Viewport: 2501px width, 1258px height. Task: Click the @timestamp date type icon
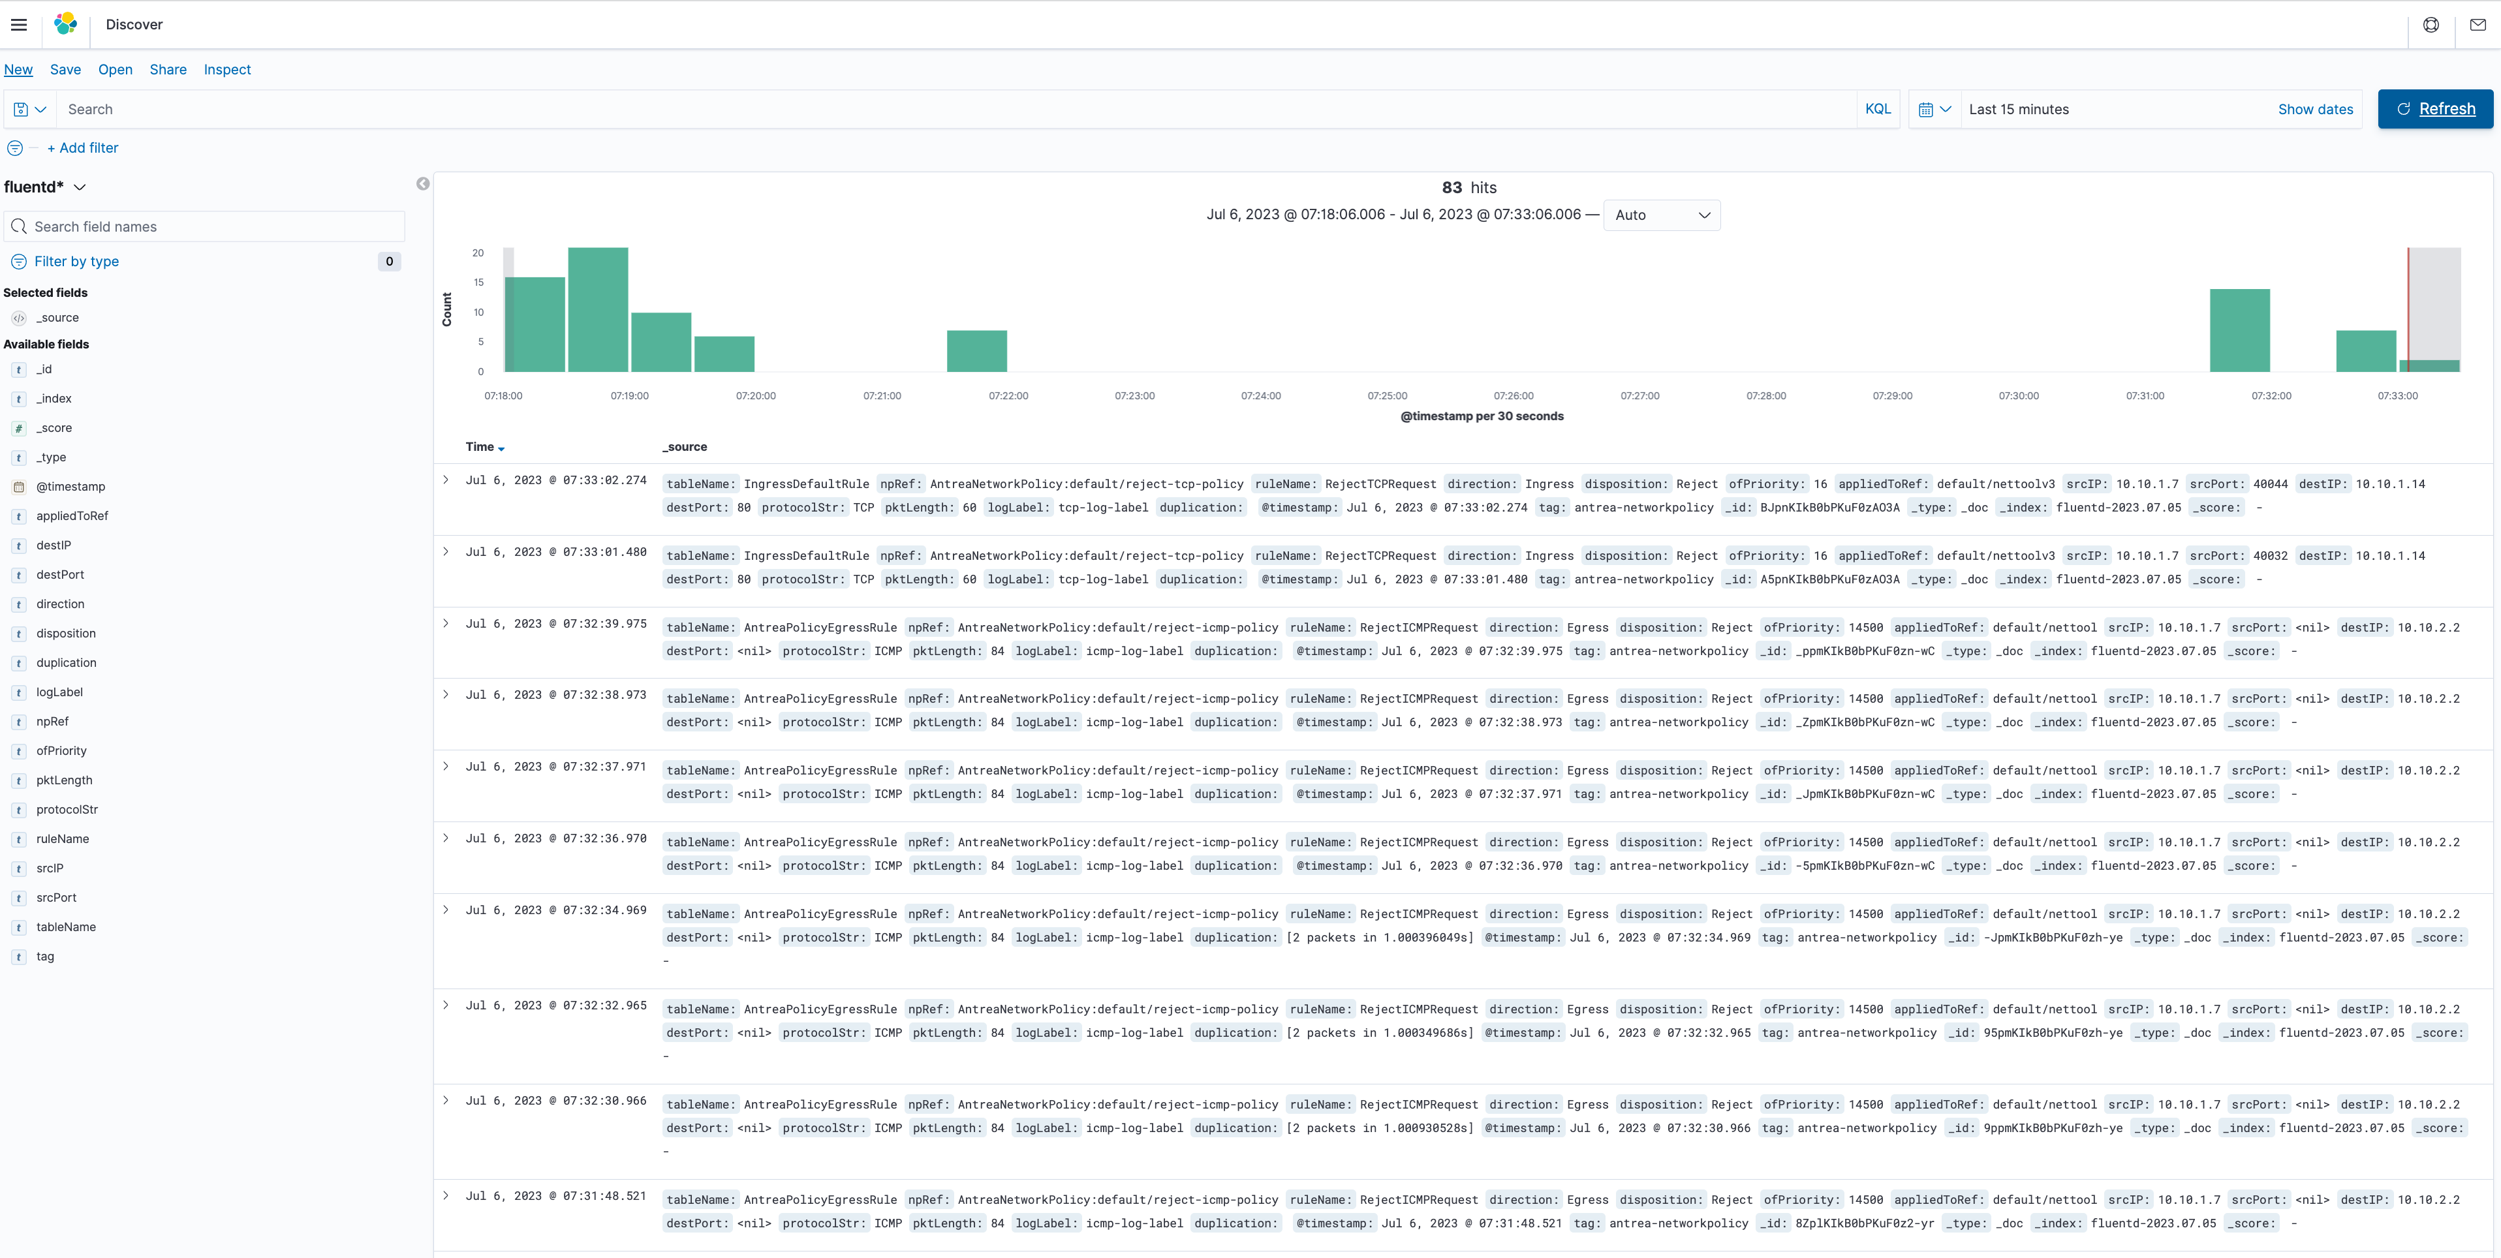coord(18,487)
